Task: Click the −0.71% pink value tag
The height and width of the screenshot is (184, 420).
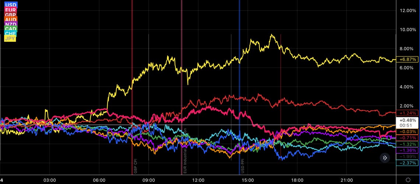Action: [x=407, y=138]
